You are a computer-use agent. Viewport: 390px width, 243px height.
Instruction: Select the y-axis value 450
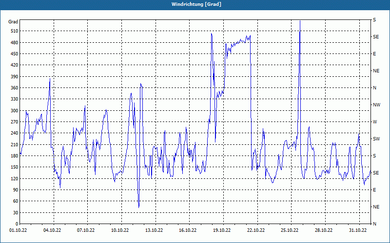[15, 54]
